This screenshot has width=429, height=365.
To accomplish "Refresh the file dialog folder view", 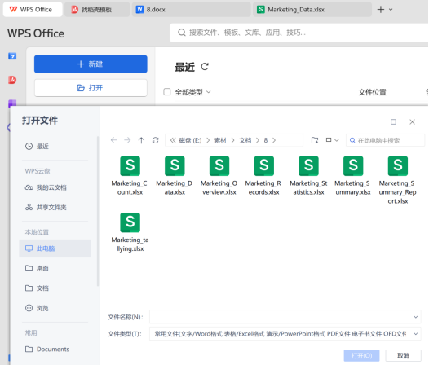I will [156, 140].
